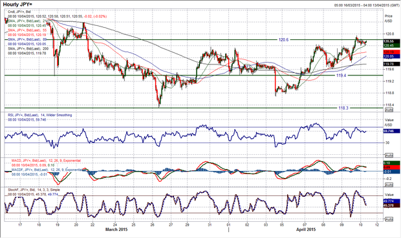Toggle Auto scaling on the MACD panel
Image resolution: width=401 pixels, height=238 pixels.
click(x=389, y=184)
